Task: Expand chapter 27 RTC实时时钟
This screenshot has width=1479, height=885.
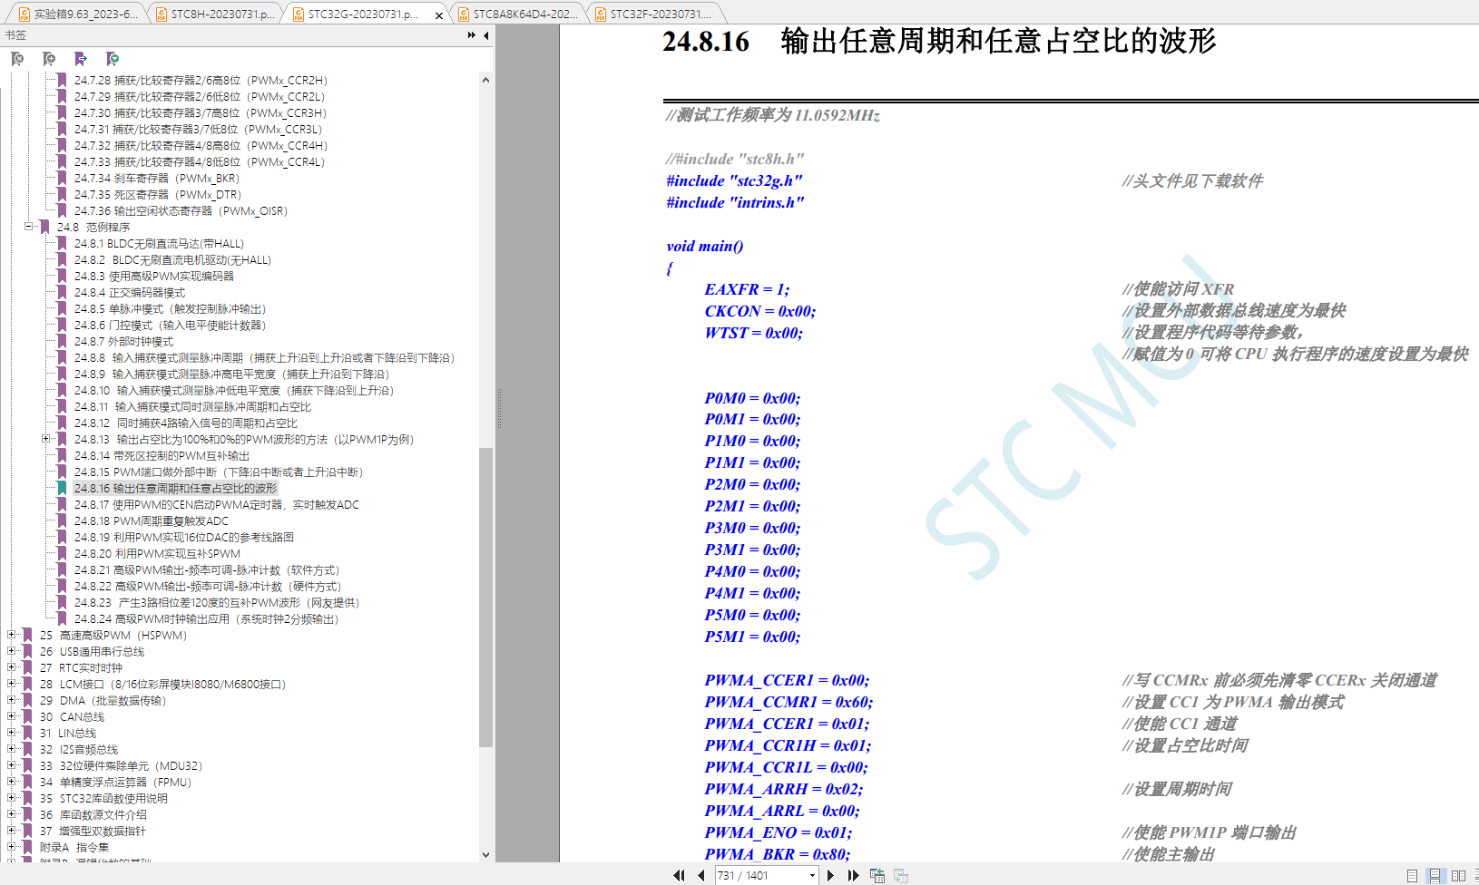Action: [11, 666]
